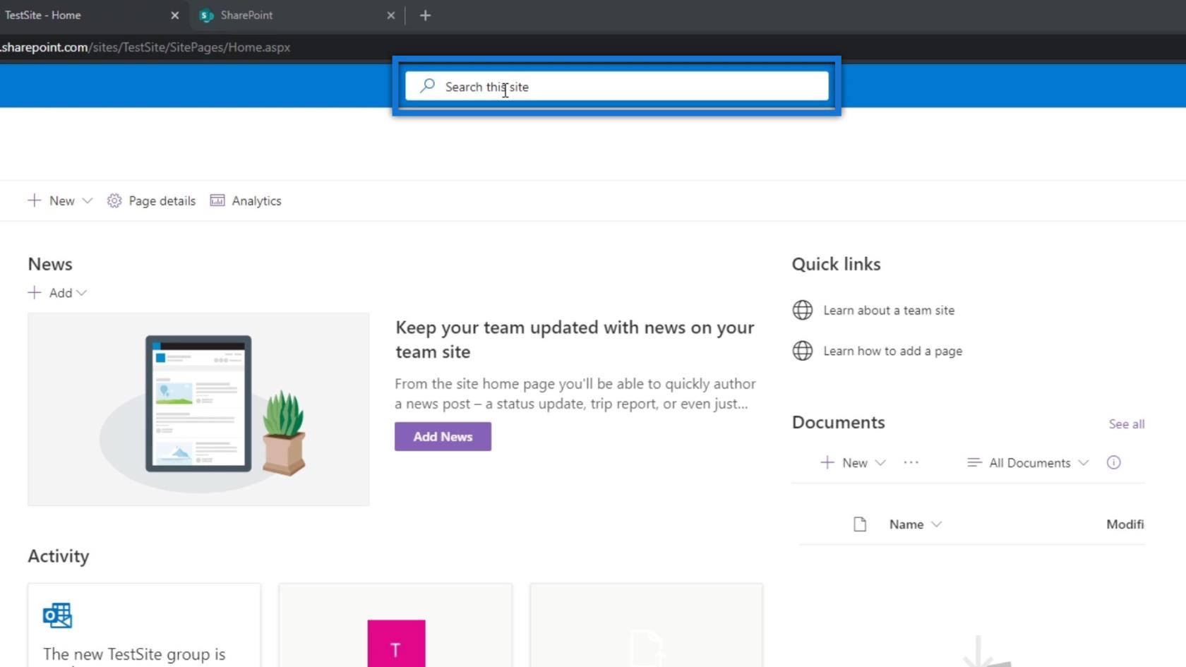Click the Page details gear icon
The width and height of the screenshot is (1186, 667).
[114, 200]
